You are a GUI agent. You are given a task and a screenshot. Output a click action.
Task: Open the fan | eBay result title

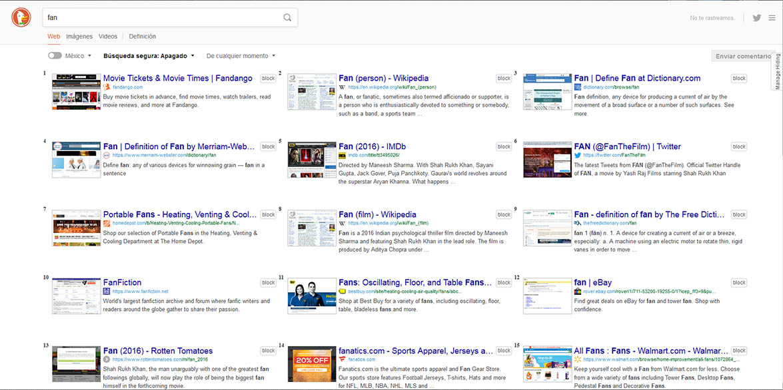(592, 283)
